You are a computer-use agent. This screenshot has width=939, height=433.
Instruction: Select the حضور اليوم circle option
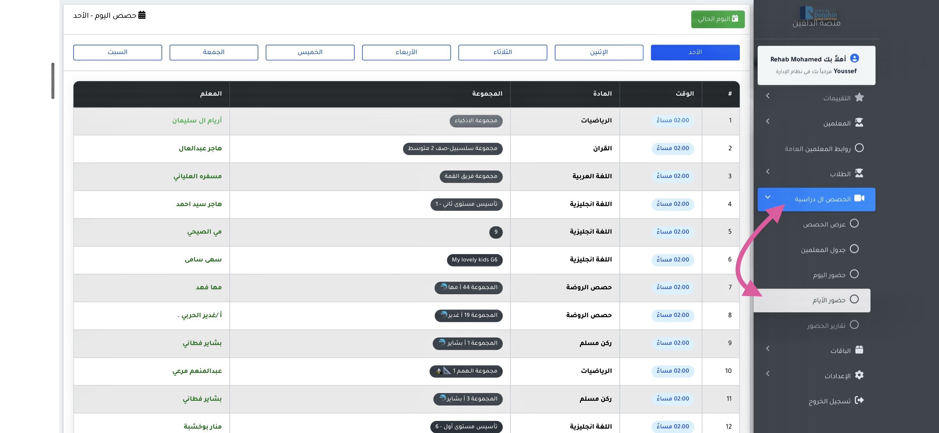pyautogui.click(x=854, y=274)
